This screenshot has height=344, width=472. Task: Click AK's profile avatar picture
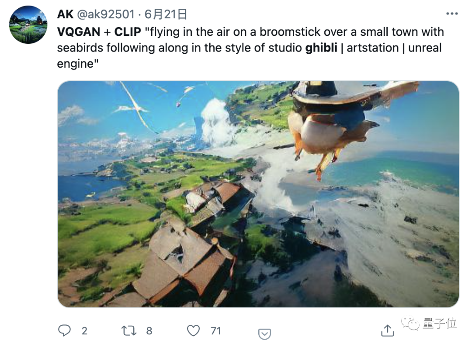pos(28,24)
